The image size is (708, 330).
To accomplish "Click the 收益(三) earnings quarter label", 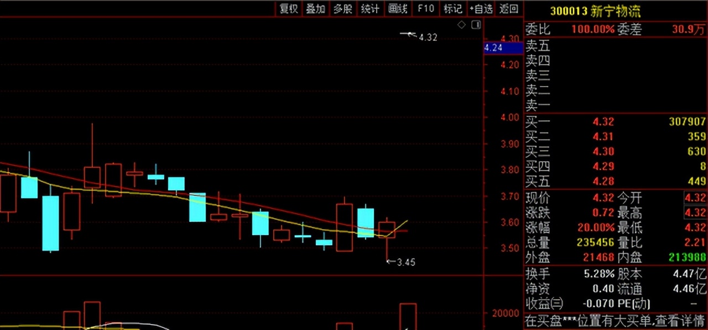I will 546,304.
